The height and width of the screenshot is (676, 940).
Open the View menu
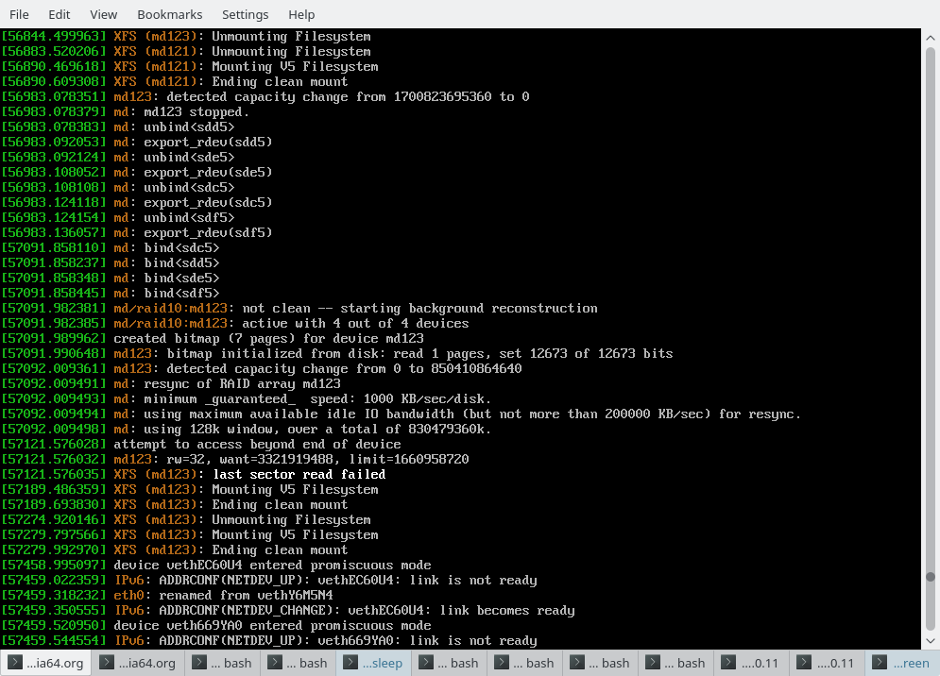pyautogui.click(x=103, y=14)
